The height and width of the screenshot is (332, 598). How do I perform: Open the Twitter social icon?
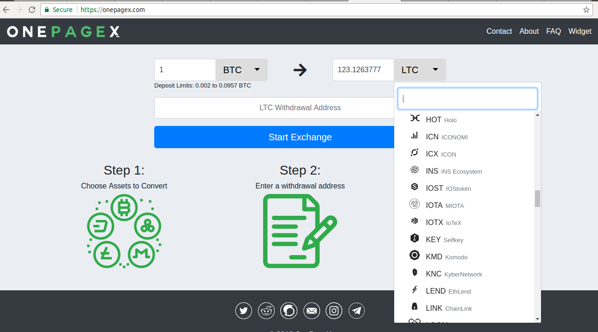tap(244, 311)
